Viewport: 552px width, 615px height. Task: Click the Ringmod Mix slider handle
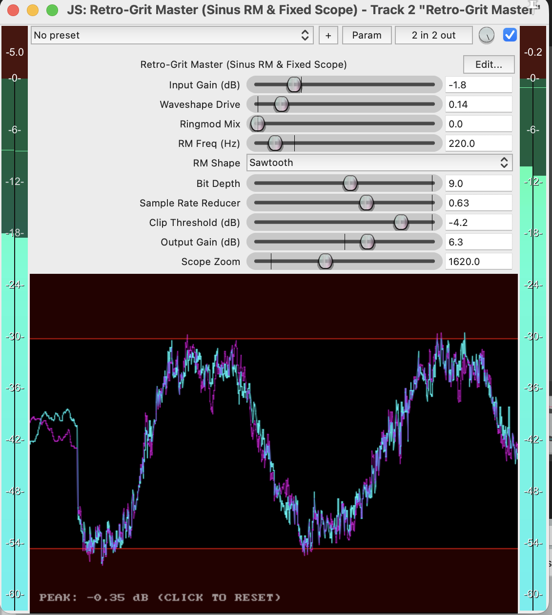pyautogui.click(x=257, y=123)
